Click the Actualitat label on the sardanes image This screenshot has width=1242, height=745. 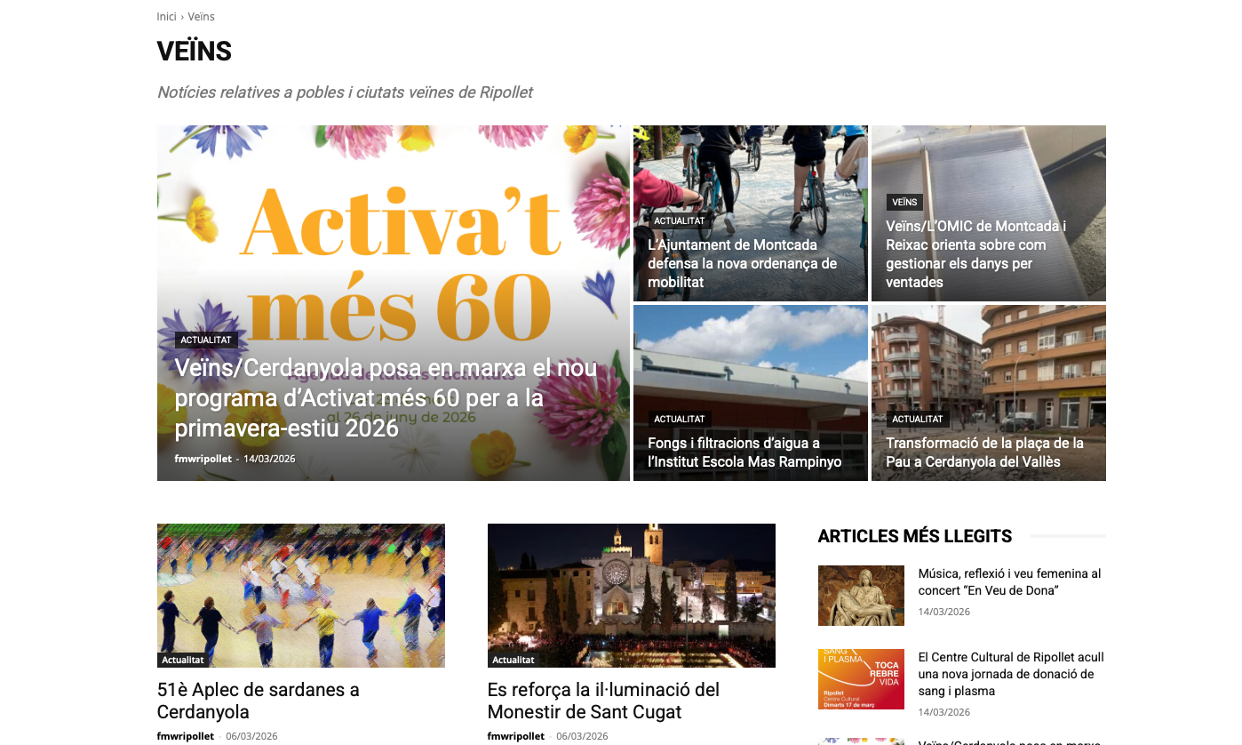coord(183,661)
